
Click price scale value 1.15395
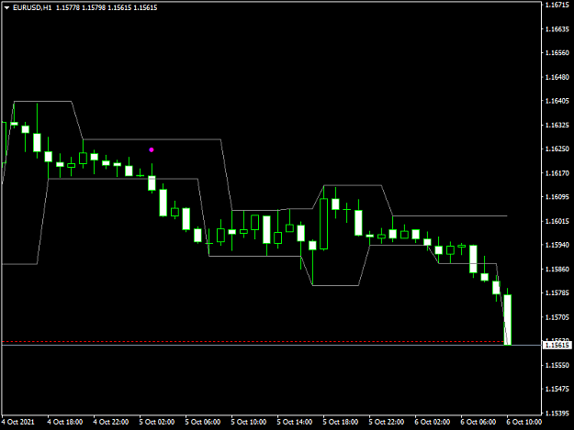click(x=557, y=413)
